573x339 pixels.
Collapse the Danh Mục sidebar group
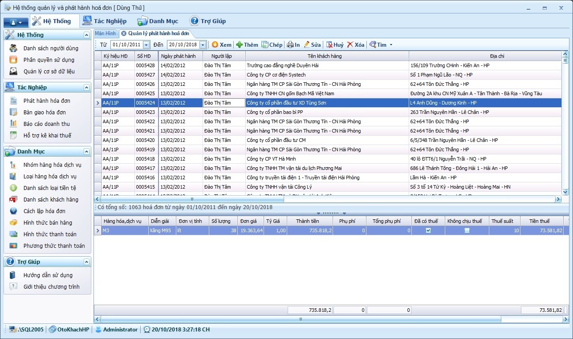point(86,152)
